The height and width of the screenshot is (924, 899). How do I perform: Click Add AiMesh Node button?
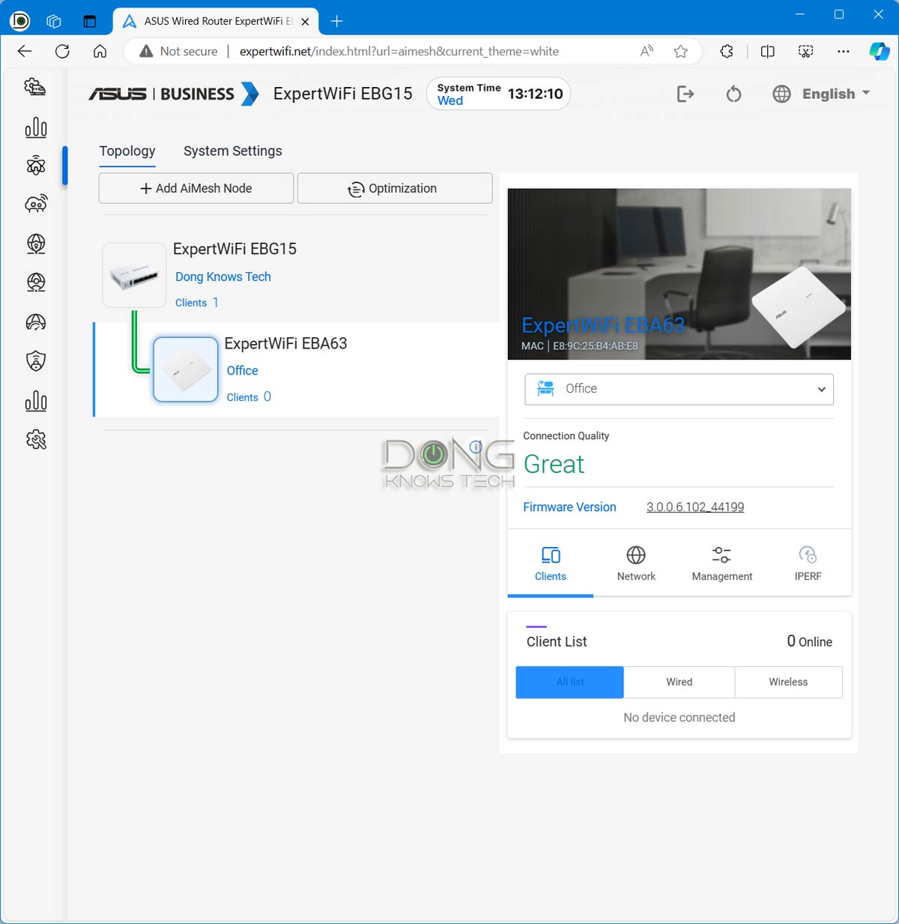tap(196, 188)
